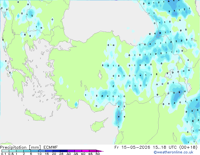Viewport: 200px width, 155px height.
Task: Click the 2–5 mm legend color box
Action: click(27, 151)
